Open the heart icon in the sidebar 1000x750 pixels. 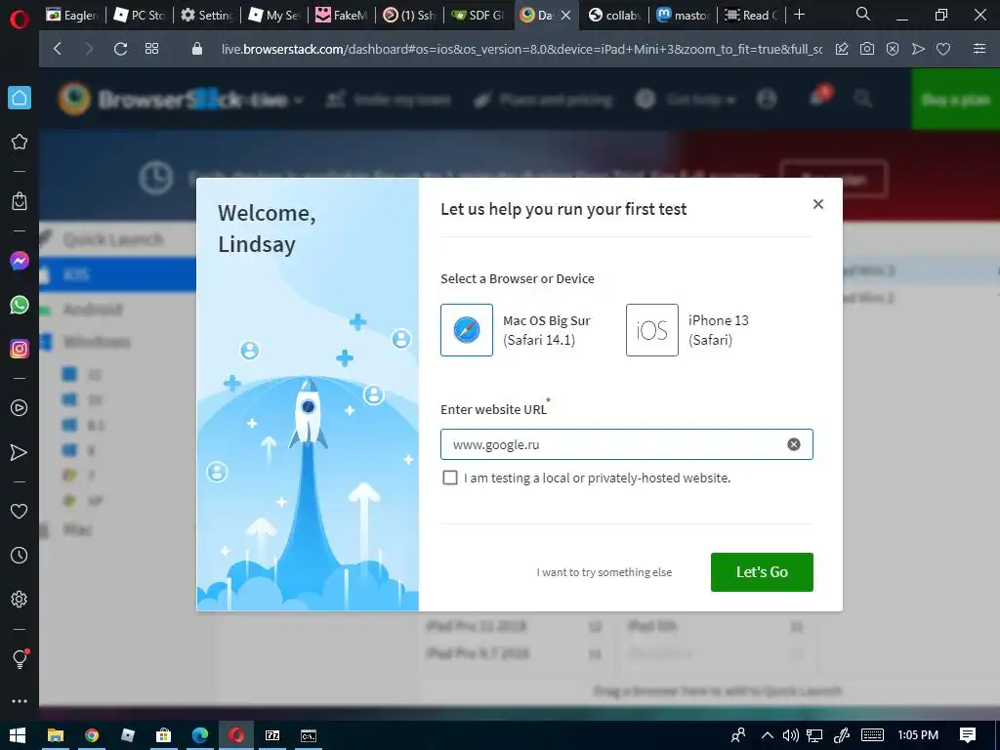click(20, 511)
